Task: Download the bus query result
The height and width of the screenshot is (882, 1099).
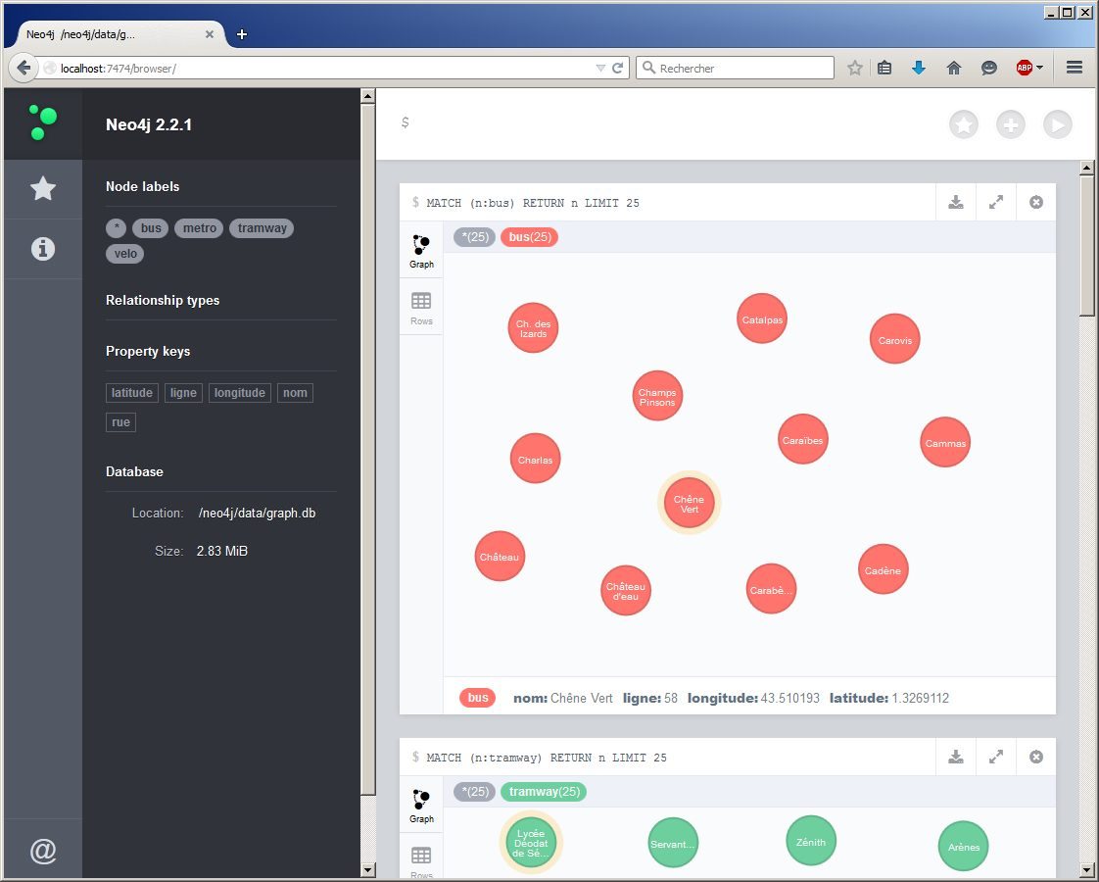Action: pyautogui.click(x=956, y=203)
